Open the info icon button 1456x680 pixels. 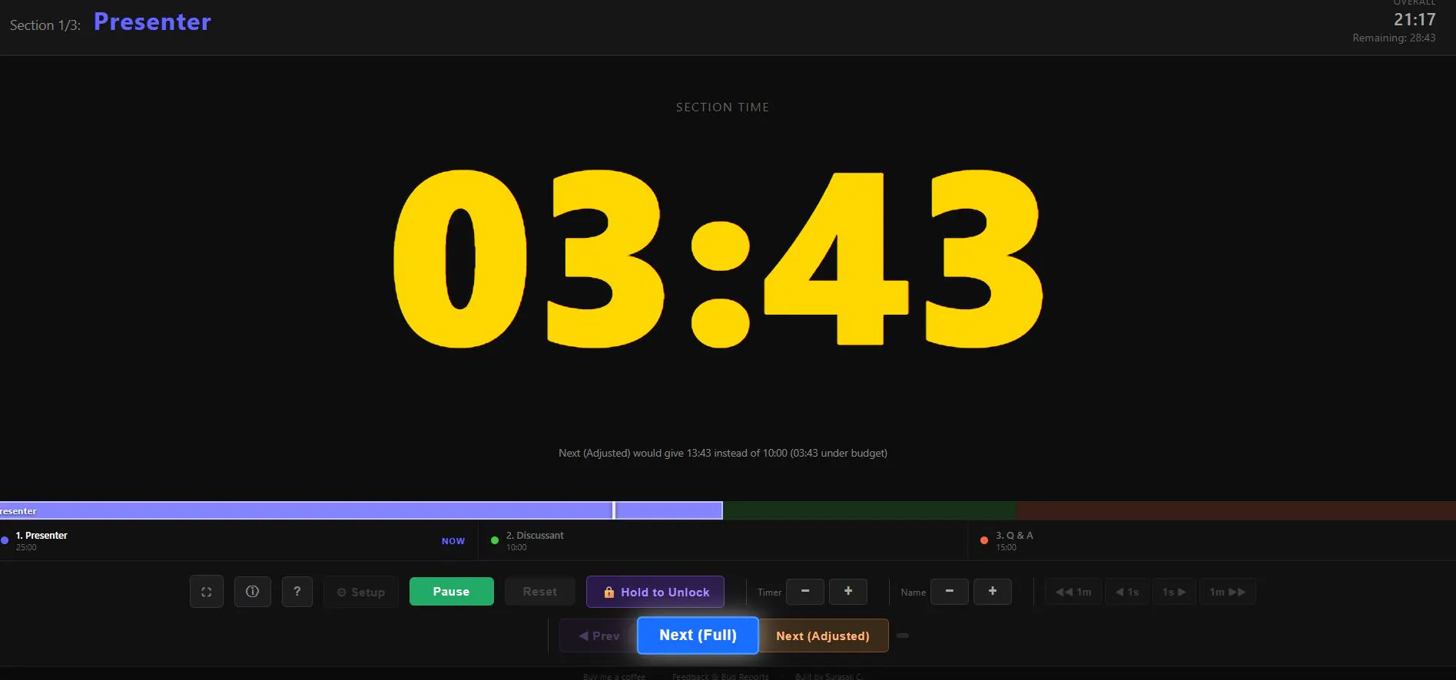[x=252, y=592]
